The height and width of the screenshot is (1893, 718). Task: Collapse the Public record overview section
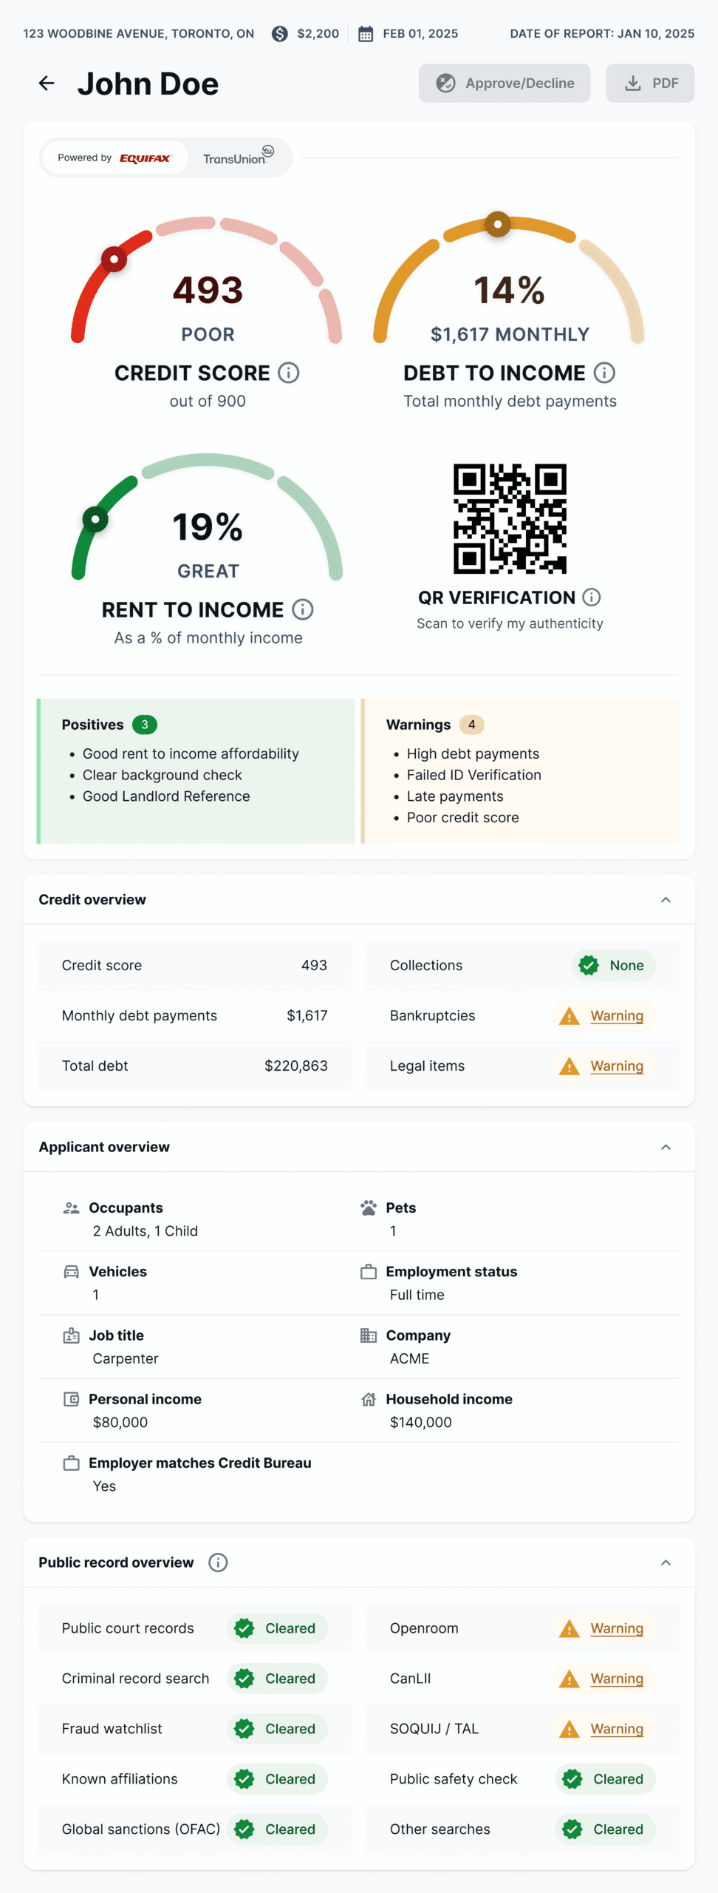click(666, 1562)
